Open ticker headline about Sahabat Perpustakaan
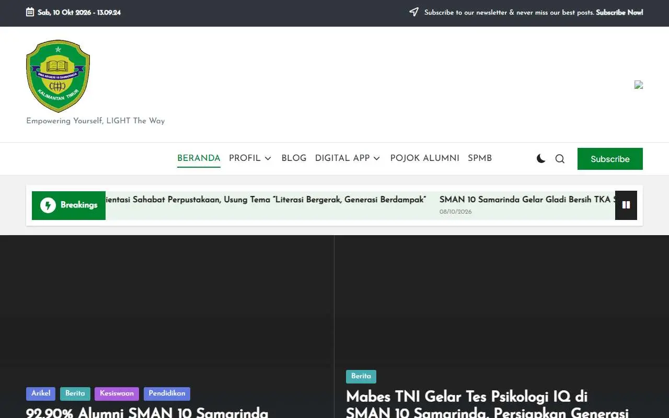 [x=266, y=200]
